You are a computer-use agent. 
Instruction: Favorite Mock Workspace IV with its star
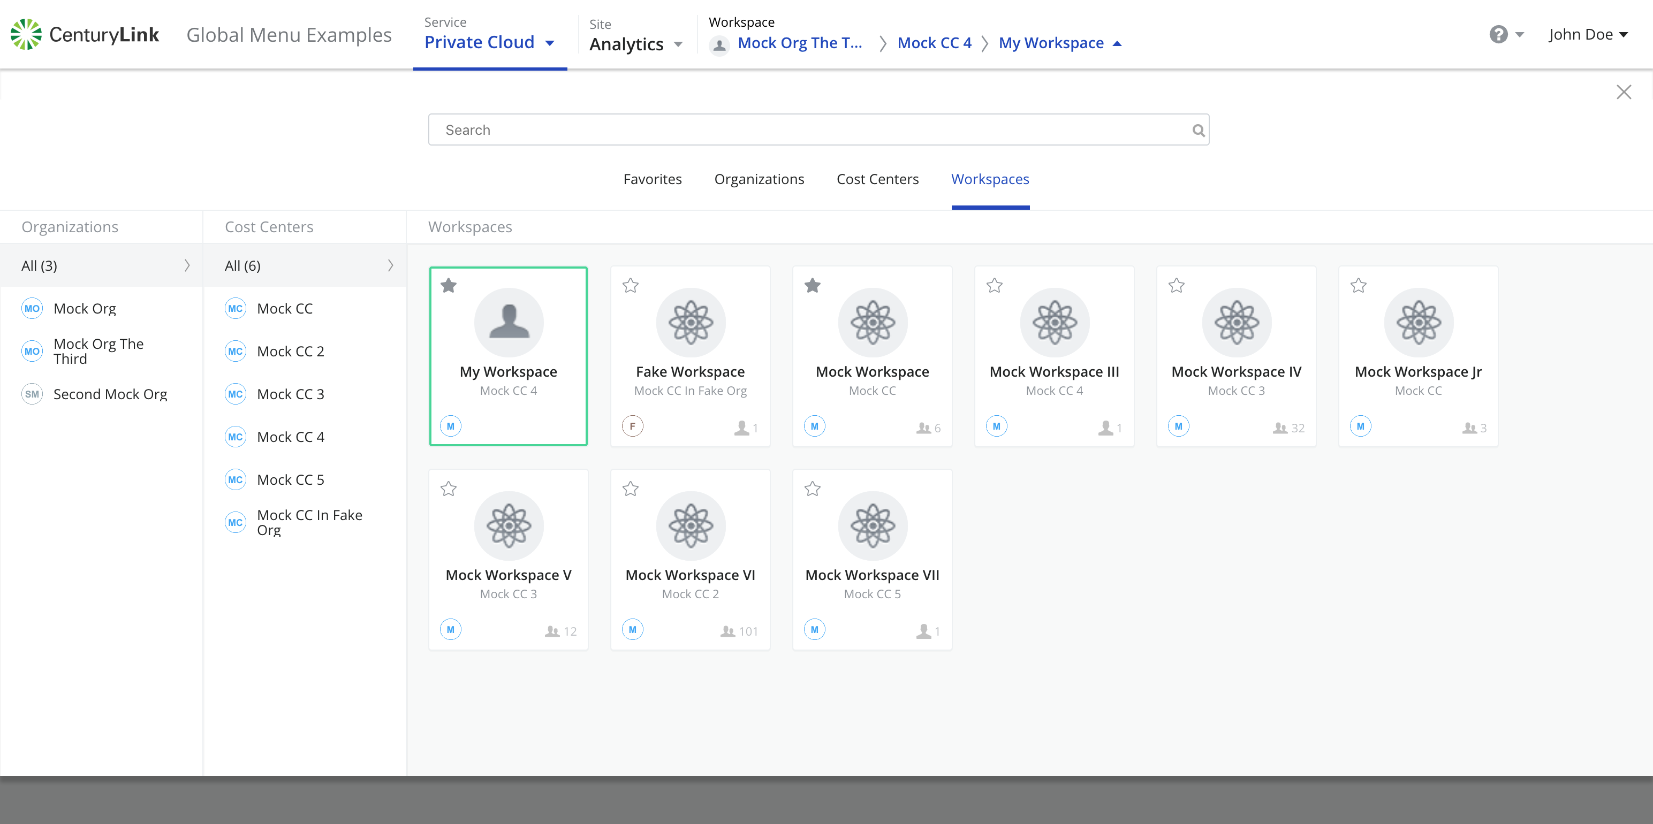tap(1176, 285)
